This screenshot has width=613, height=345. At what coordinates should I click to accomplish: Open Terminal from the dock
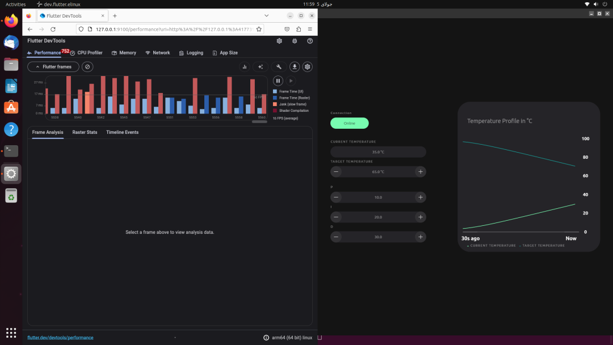point(11,151)
